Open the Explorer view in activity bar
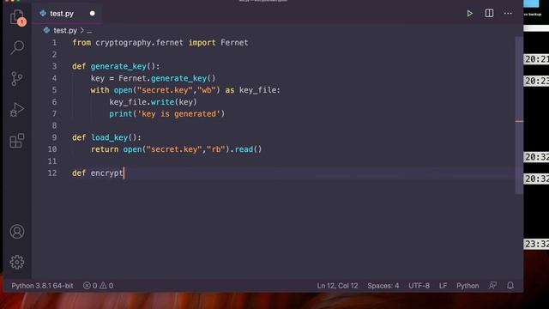 [x=17, y=17]
